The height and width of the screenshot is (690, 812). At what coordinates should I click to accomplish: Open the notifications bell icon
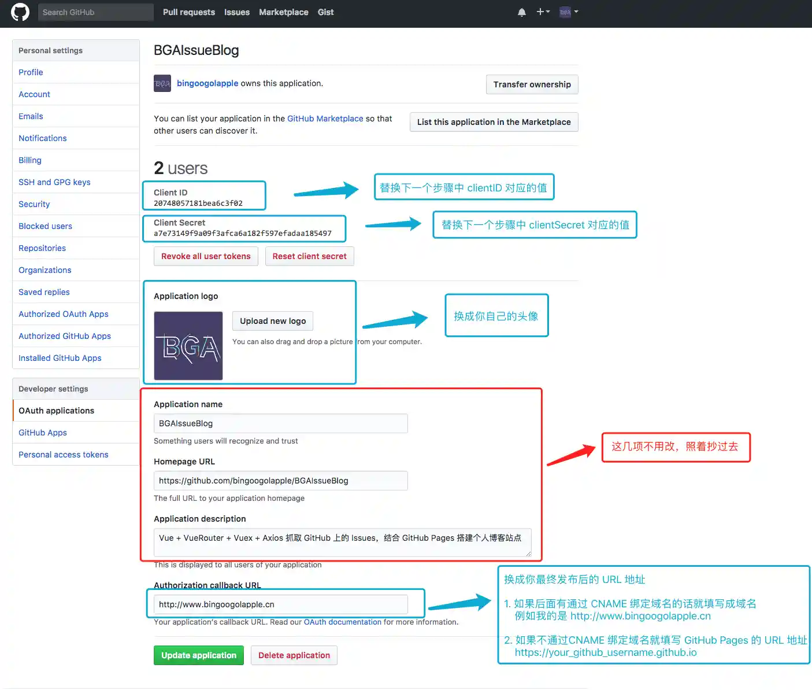(522, 12)
